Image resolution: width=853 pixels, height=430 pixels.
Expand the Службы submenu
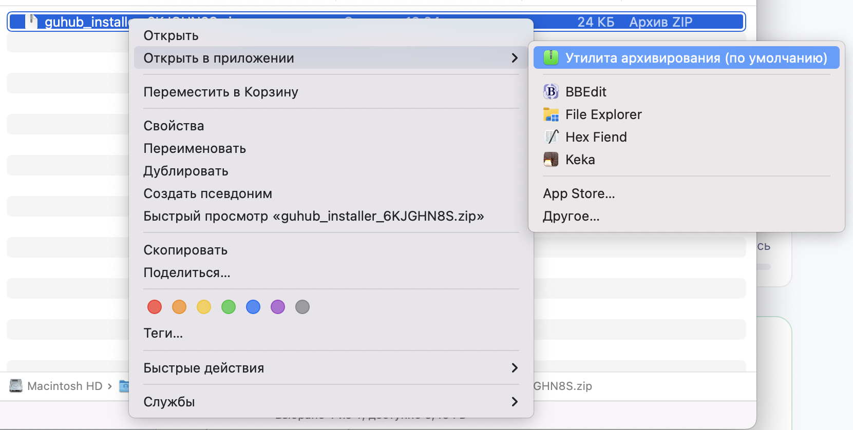tap(514, 402)
